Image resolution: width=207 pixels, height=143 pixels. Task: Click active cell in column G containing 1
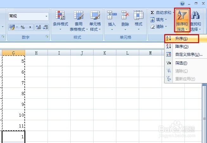click(x=13, y=136)
